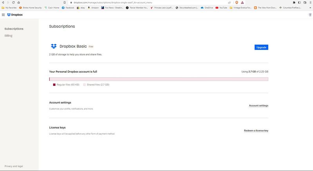This screenshot has height=171, width=313.
Task: Open the account avatar icon at top right
Action: tap(310, 15)
